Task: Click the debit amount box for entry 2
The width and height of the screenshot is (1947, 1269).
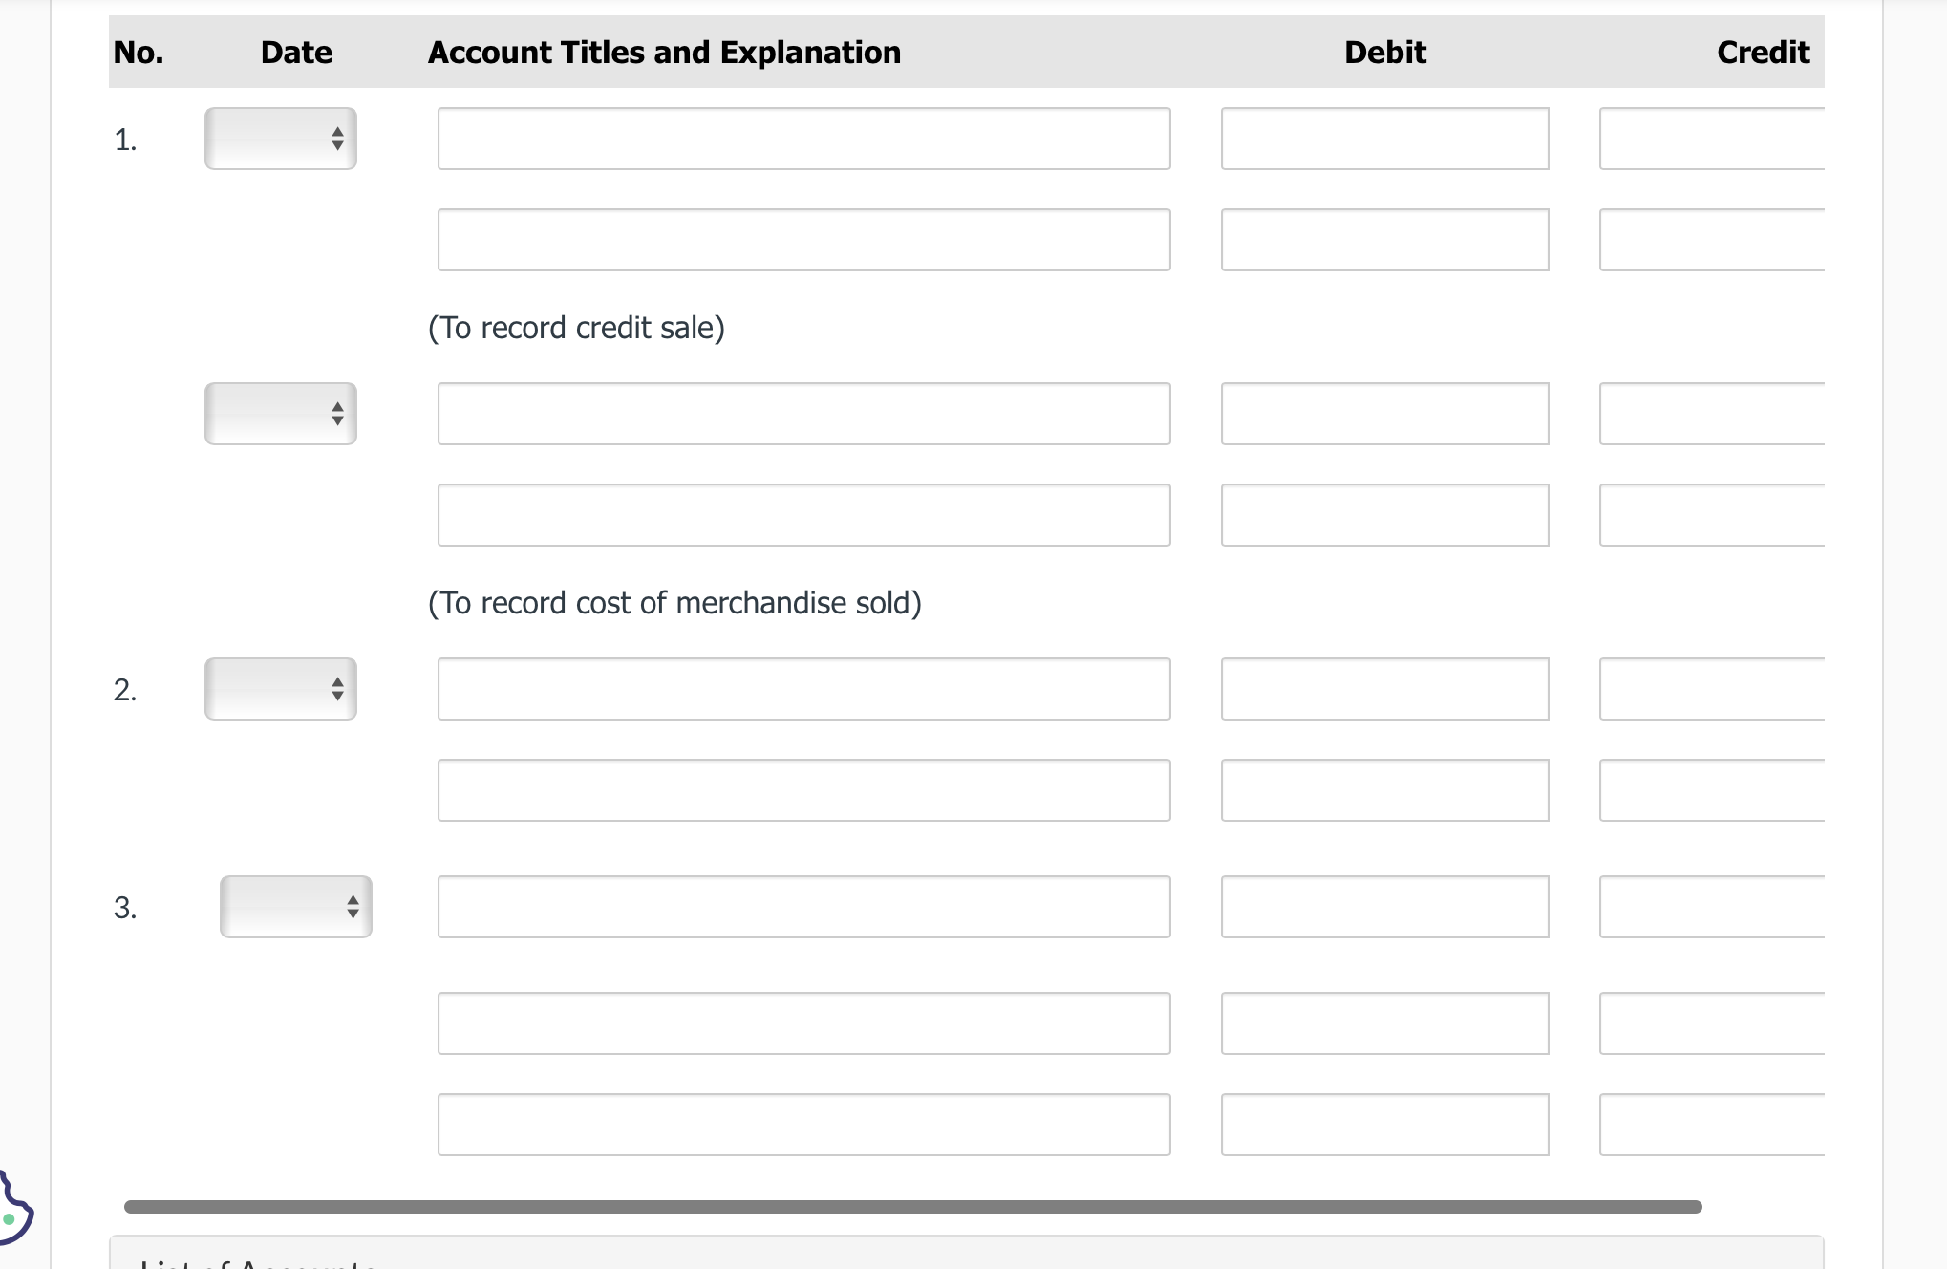Action: (x=1384, y=689)
